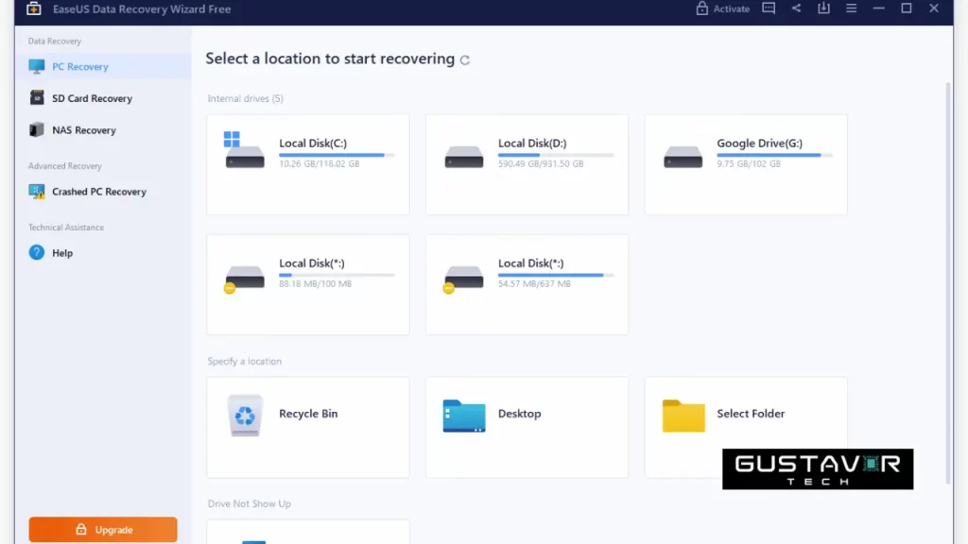This screenshot has width=968, height=544.
Task: Open Crashed PC Recovery
Action: [103, 192]
